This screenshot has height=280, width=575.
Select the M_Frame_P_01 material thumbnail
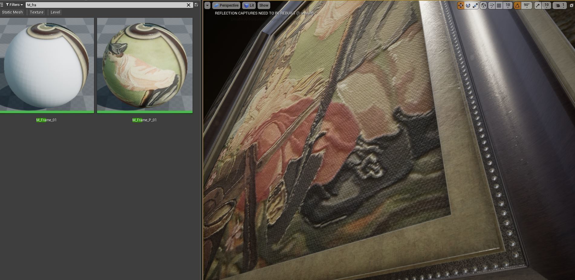click(x=145, y=65)
